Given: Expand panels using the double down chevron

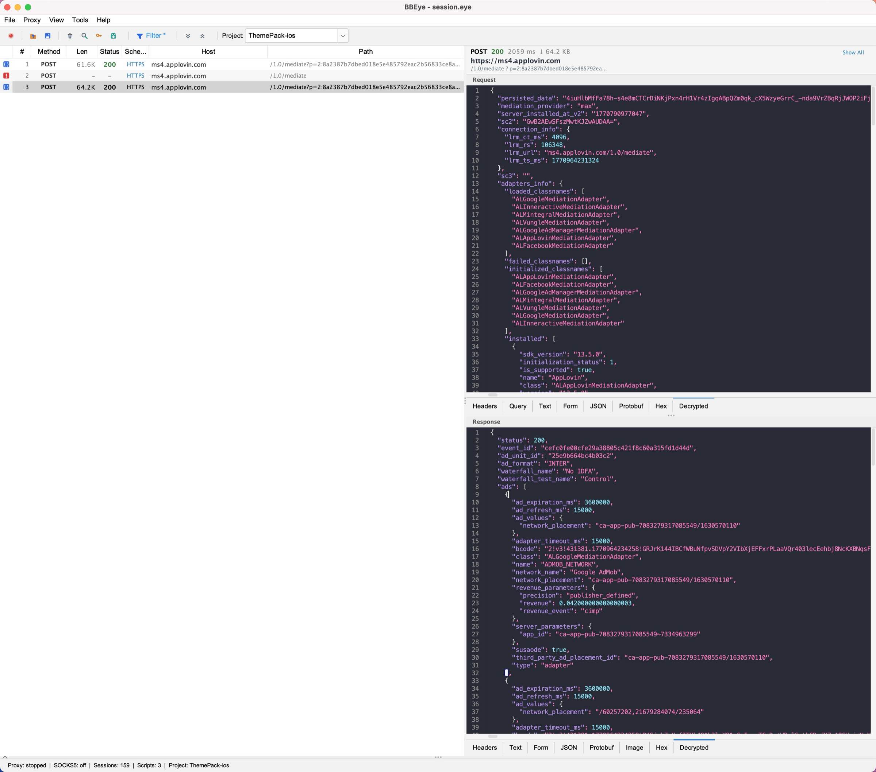Looking at the screenshot, I should point(187,36).
